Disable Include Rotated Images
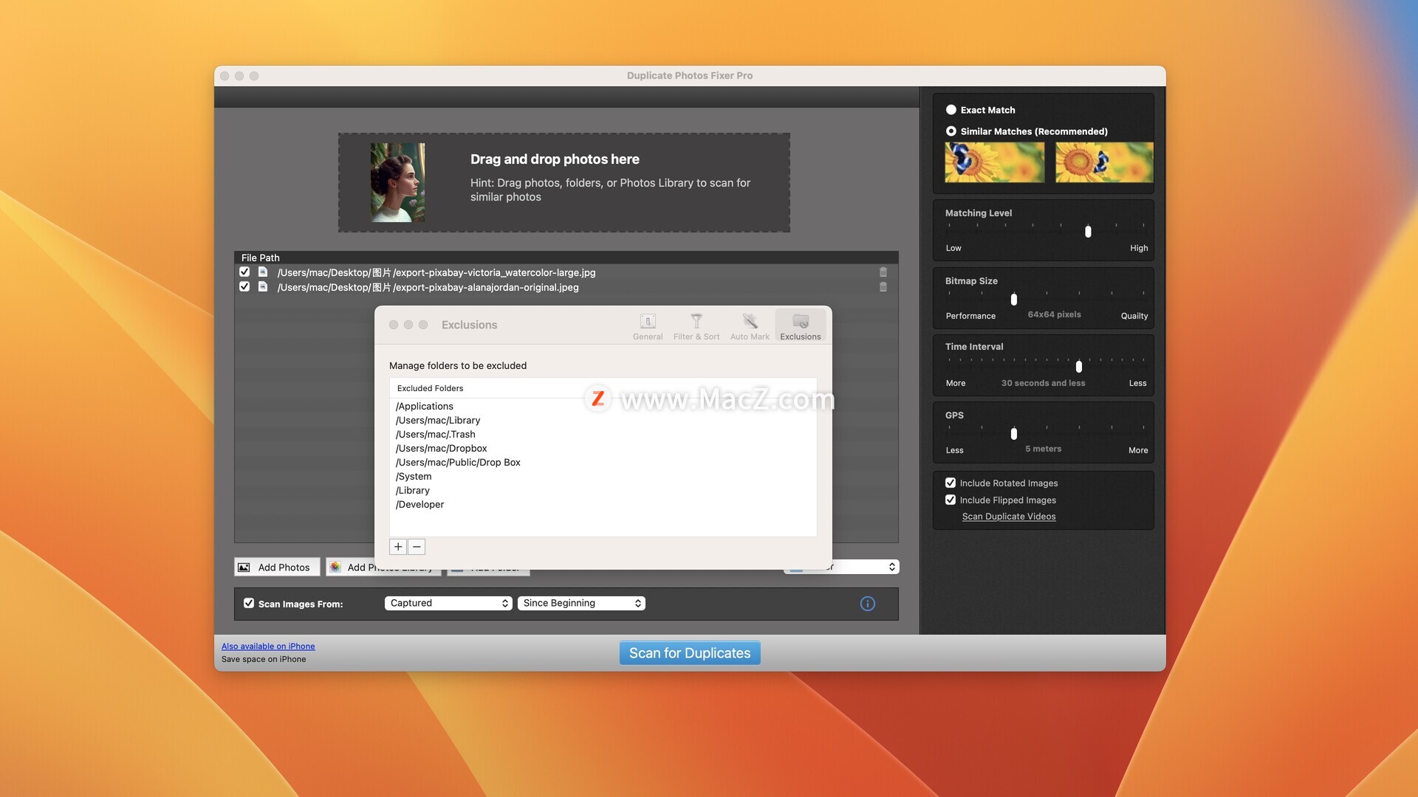1418x797 pixels. 951,483
